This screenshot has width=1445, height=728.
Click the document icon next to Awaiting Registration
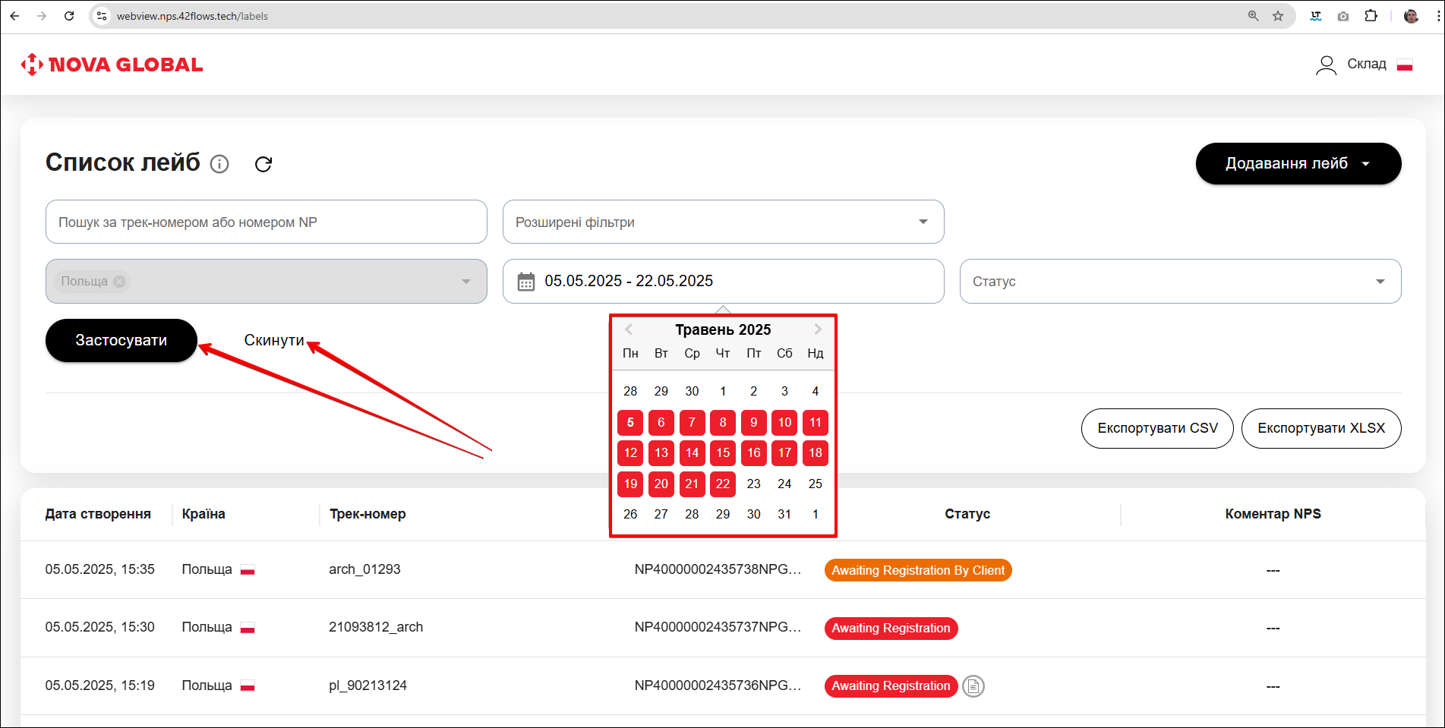click(973, 686)
